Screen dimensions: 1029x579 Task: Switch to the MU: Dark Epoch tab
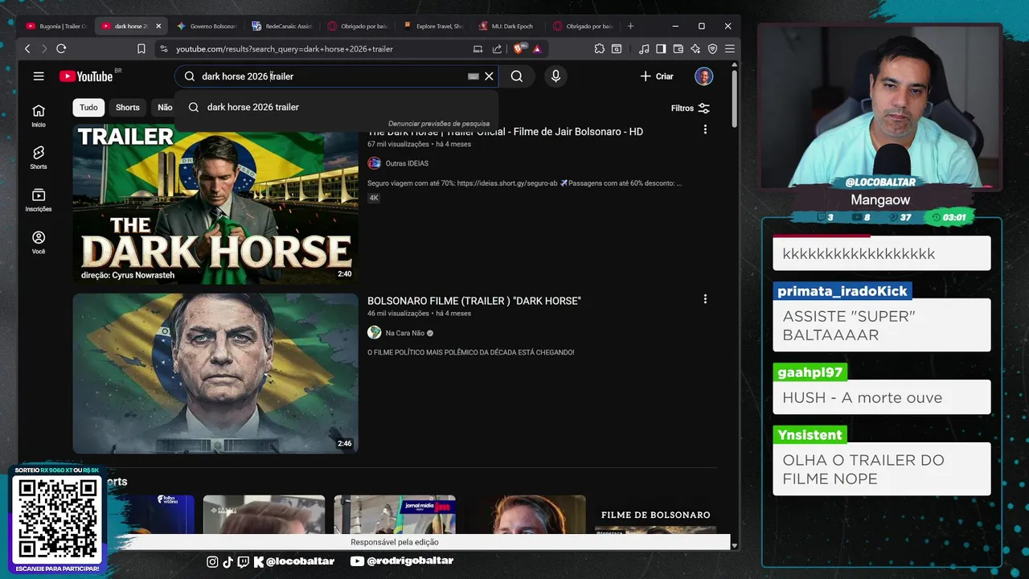pyautogui.click(x=507, y=26)
